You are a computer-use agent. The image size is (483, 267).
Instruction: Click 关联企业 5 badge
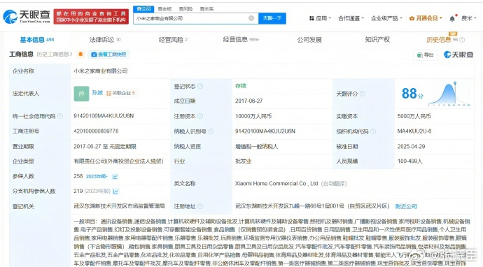(x=120, y=93)
